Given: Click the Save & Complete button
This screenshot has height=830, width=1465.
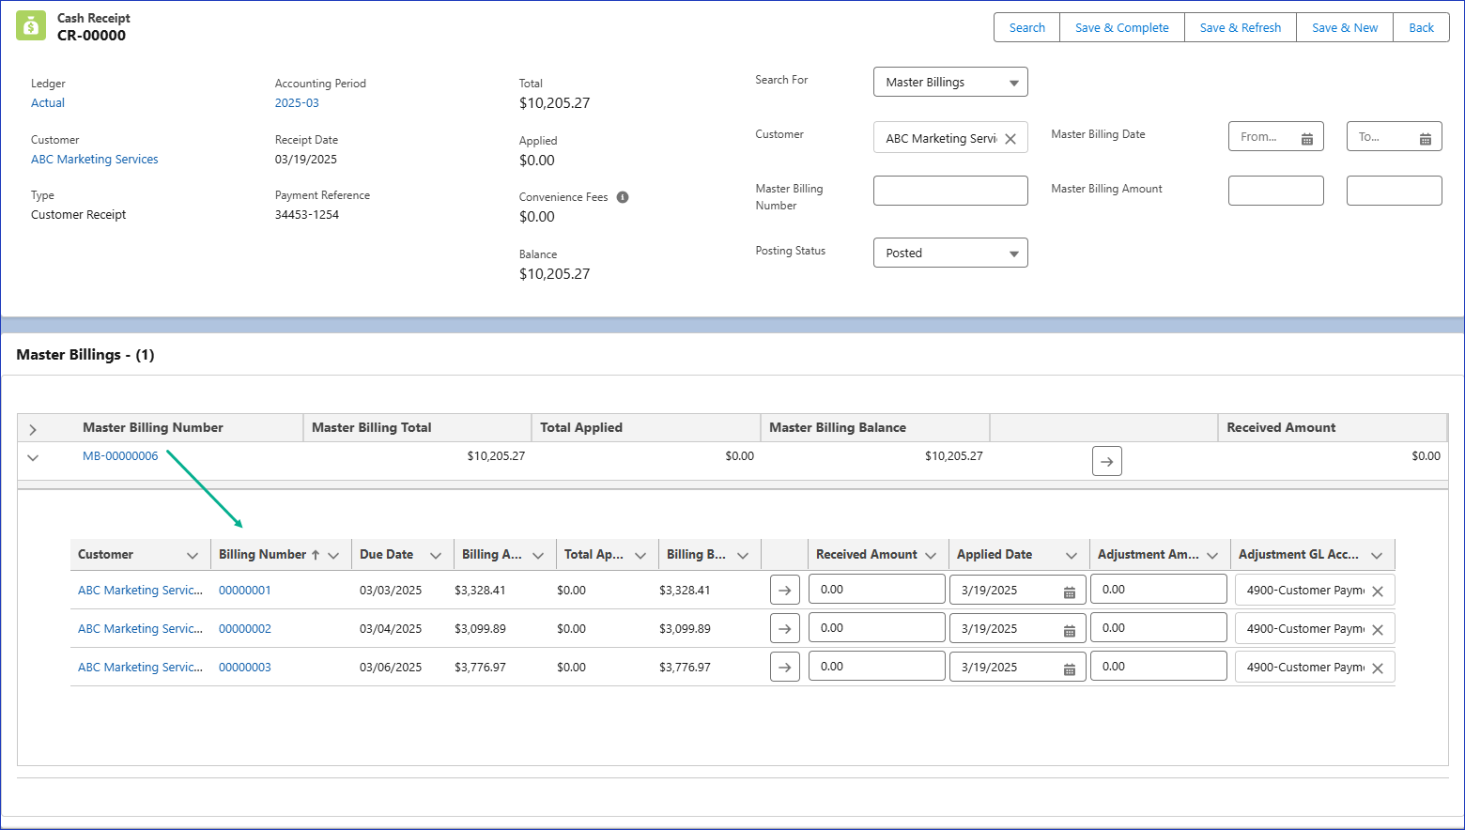Looking at the screenshot, I should coord(1121,27).
